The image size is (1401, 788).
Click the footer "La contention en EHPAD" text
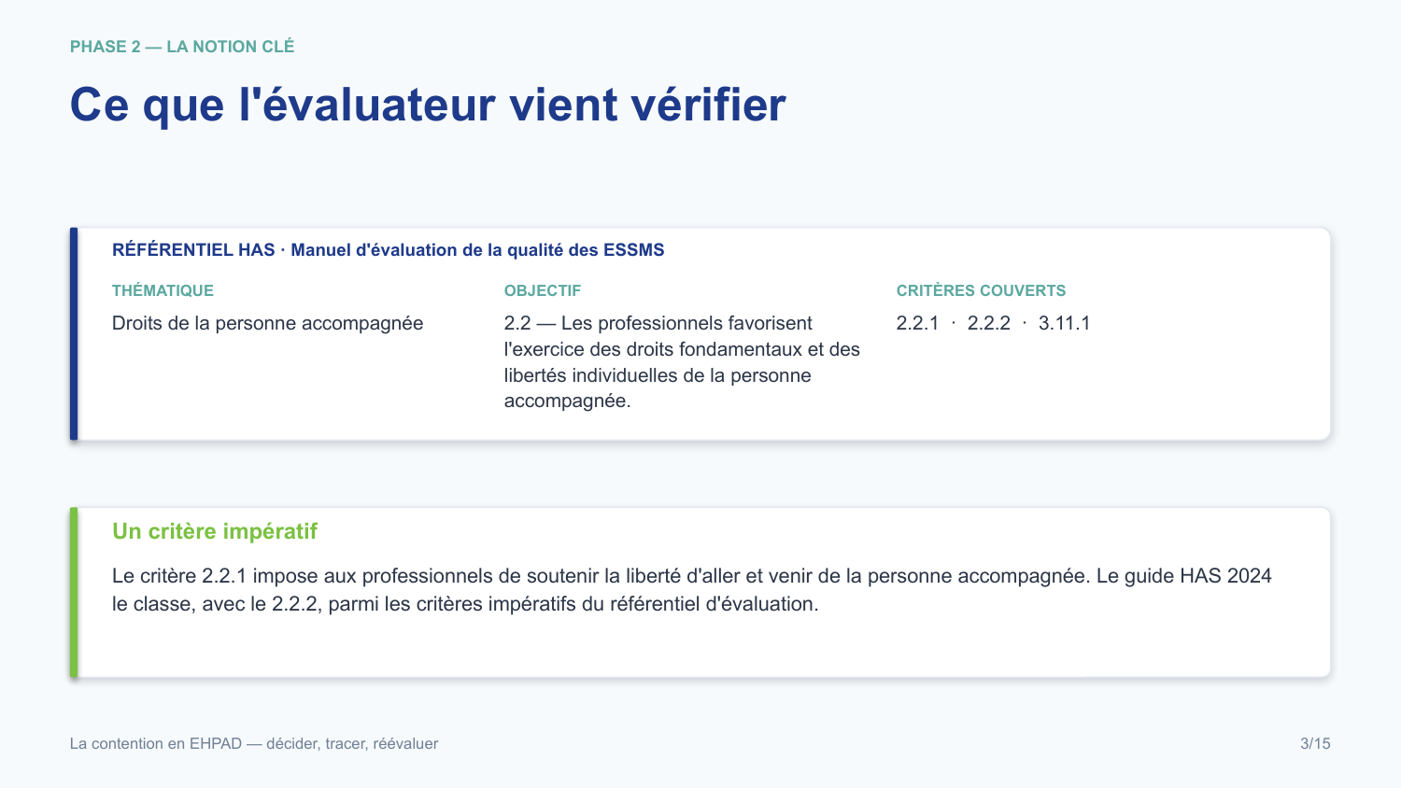(254, 744)
